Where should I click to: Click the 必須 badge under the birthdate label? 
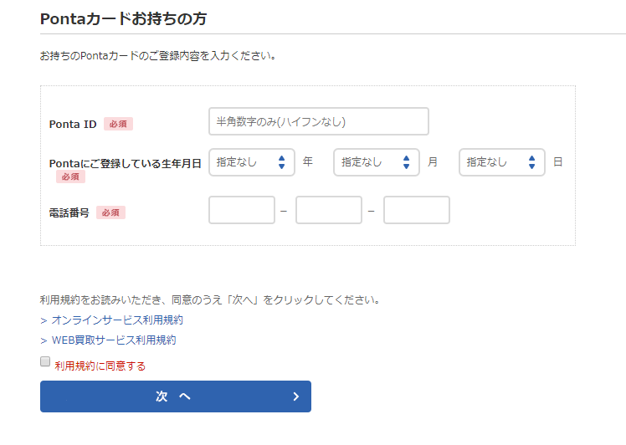[x=70, y=176]
